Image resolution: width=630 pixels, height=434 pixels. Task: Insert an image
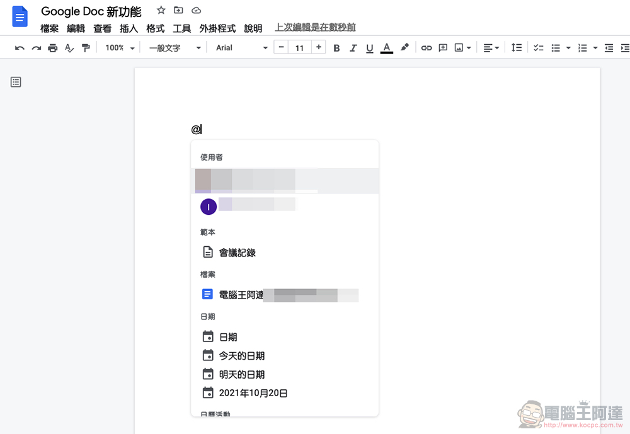(x=459, y=48)
